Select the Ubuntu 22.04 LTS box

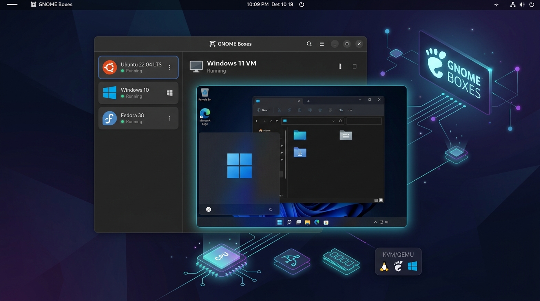(x=138, y=67)
